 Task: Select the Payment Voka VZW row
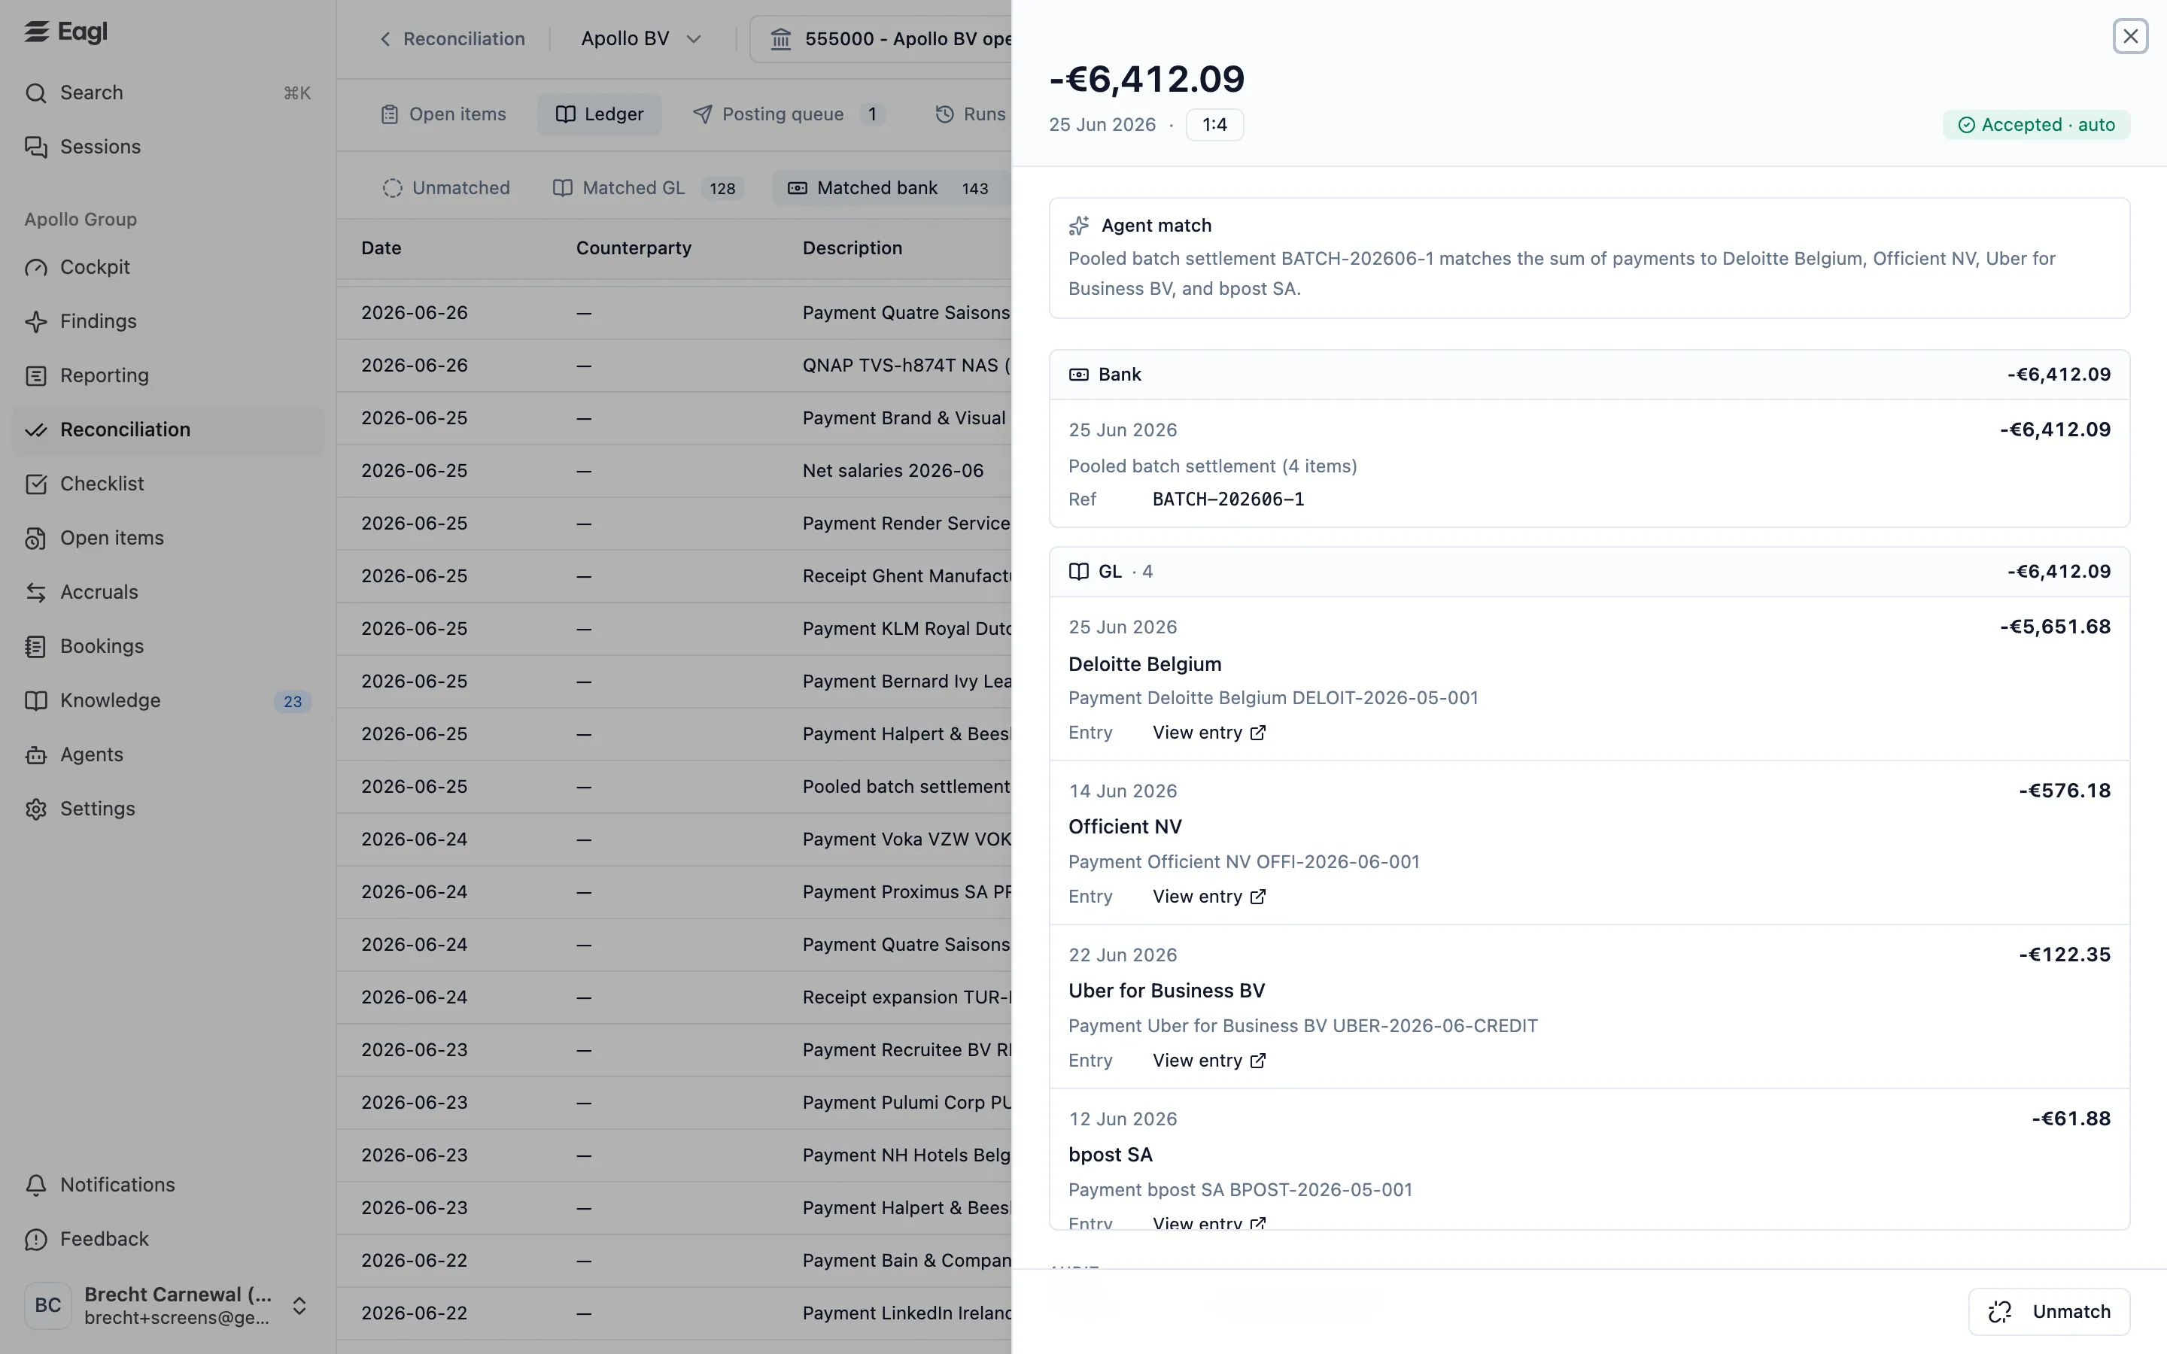click(674, 840)
